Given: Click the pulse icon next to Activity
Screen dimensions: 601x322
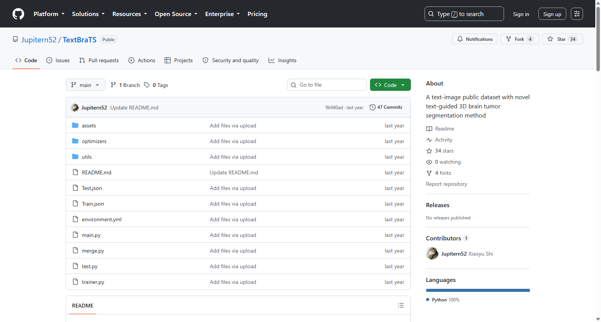Looking at the screenshot, I should point(429,140).
